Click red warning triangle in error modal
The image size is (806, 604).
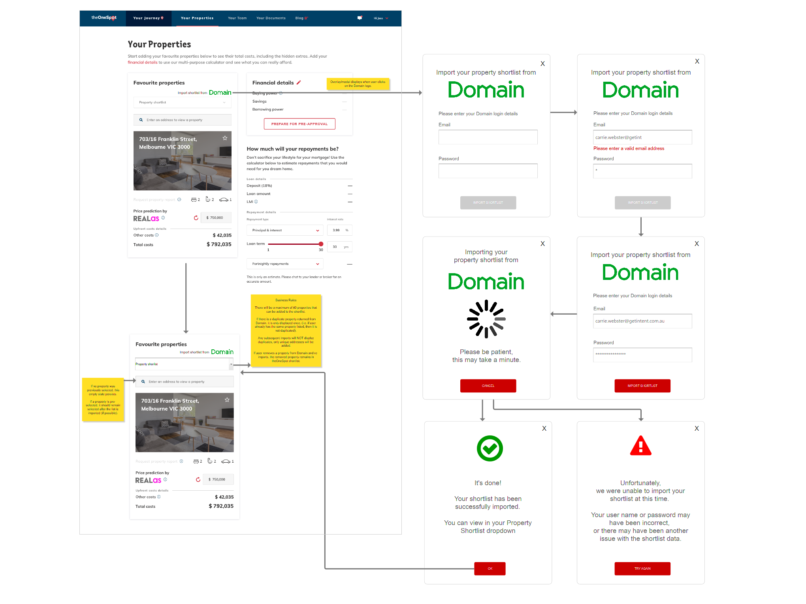pos(640,446)
